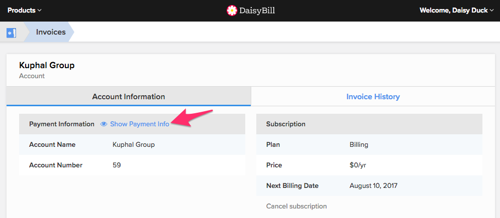Click the Cancel subscription link
Viewport: 500px width, 218px height.
[296, 206]
